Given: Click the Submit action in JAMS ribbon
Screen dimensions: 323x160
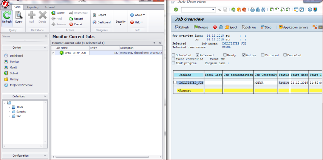Looking at the screenshot, I should pos(58,13).
